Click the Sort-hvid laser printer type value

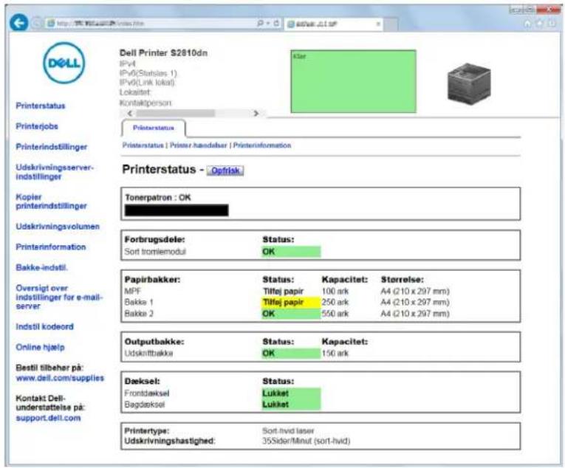click(288, 430)
